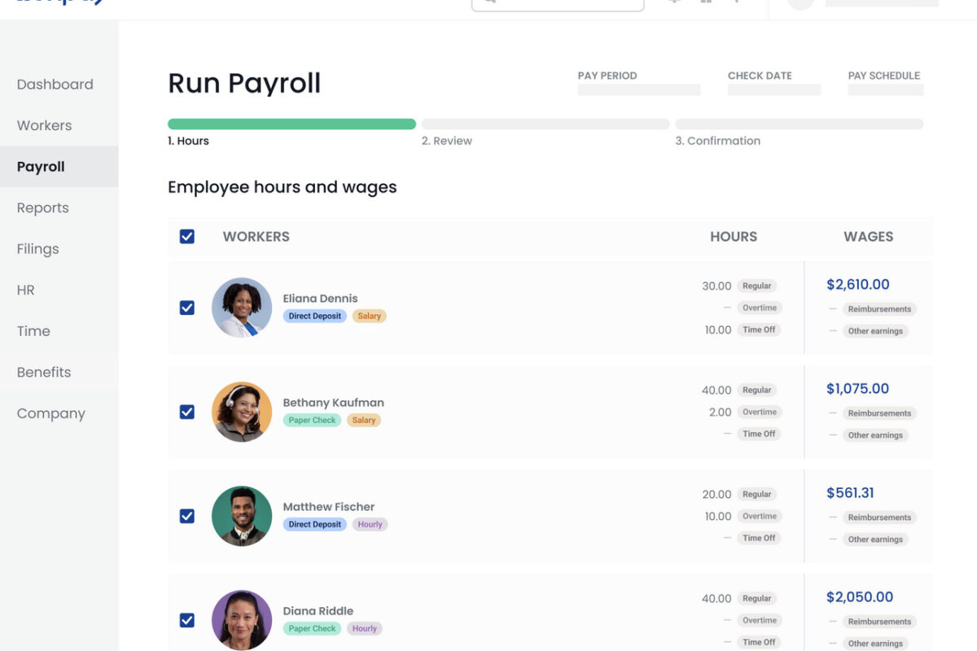Open Matthew Fischer's $561.31 wages

click(850, 493)
